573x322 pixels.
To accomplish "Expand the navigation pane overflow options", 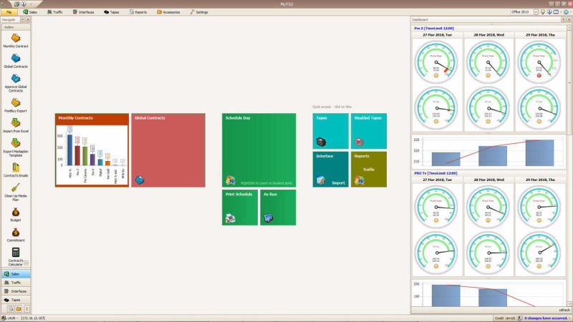I will coord(29,308).
